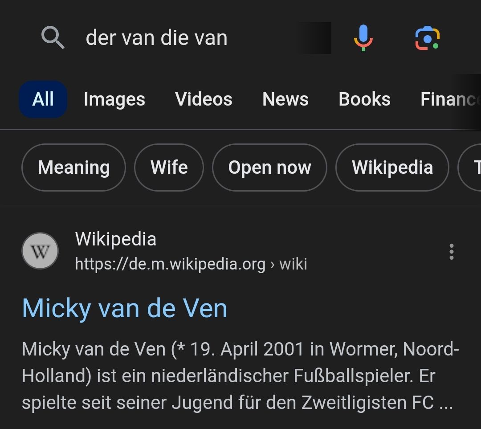Start voice search with microphone icon
Image resolution: width=481 pixels, height=429 pixels.
363,37
